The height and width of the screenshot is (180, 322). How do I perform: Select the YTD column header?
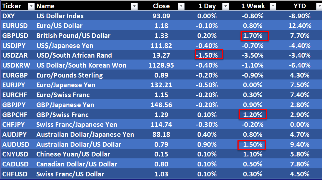[300, 6]
